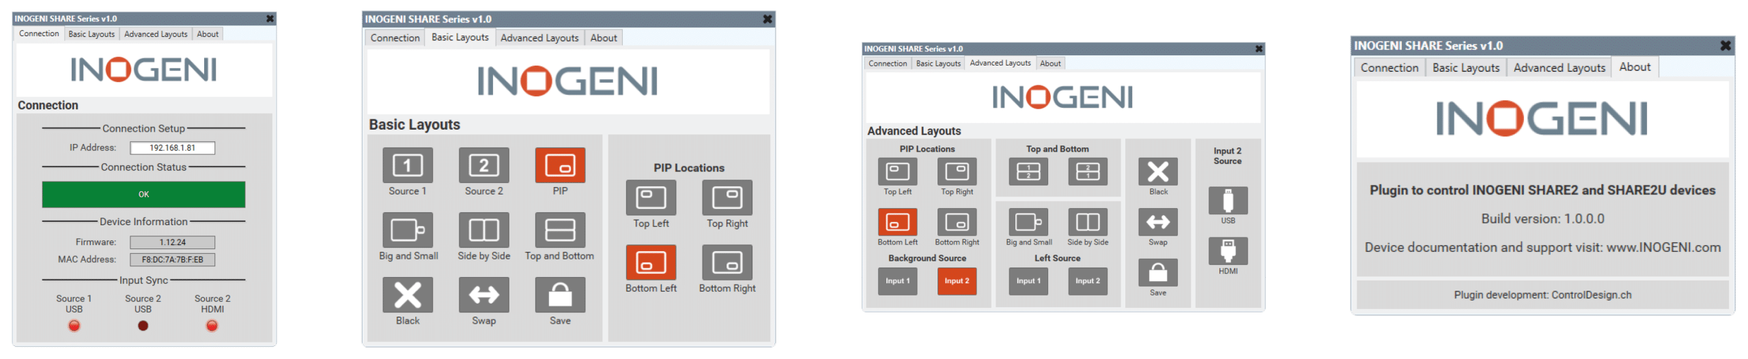The height and width of the screenshot is (359, 1748).
Task: Choose Big and Small layout in Basic Layouts window
Action: coord(407,230)
